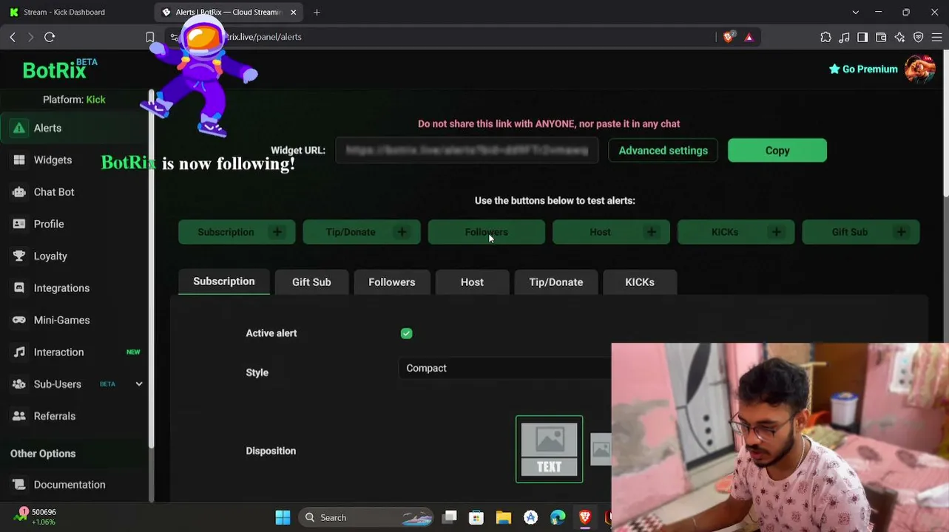949x532 pixels.
Task: Go back to the previous page
Action: 13,37
